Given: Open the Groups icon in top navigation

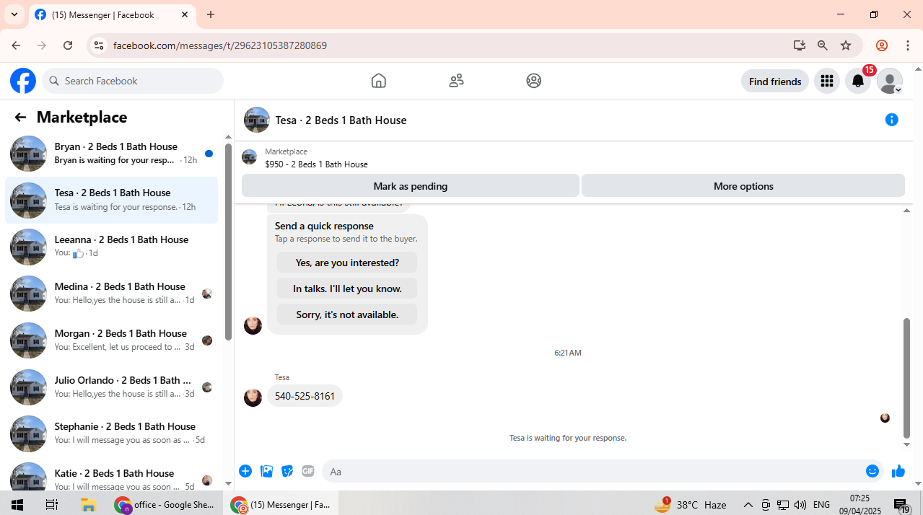Looking at the screenshot, I should 534,81.
